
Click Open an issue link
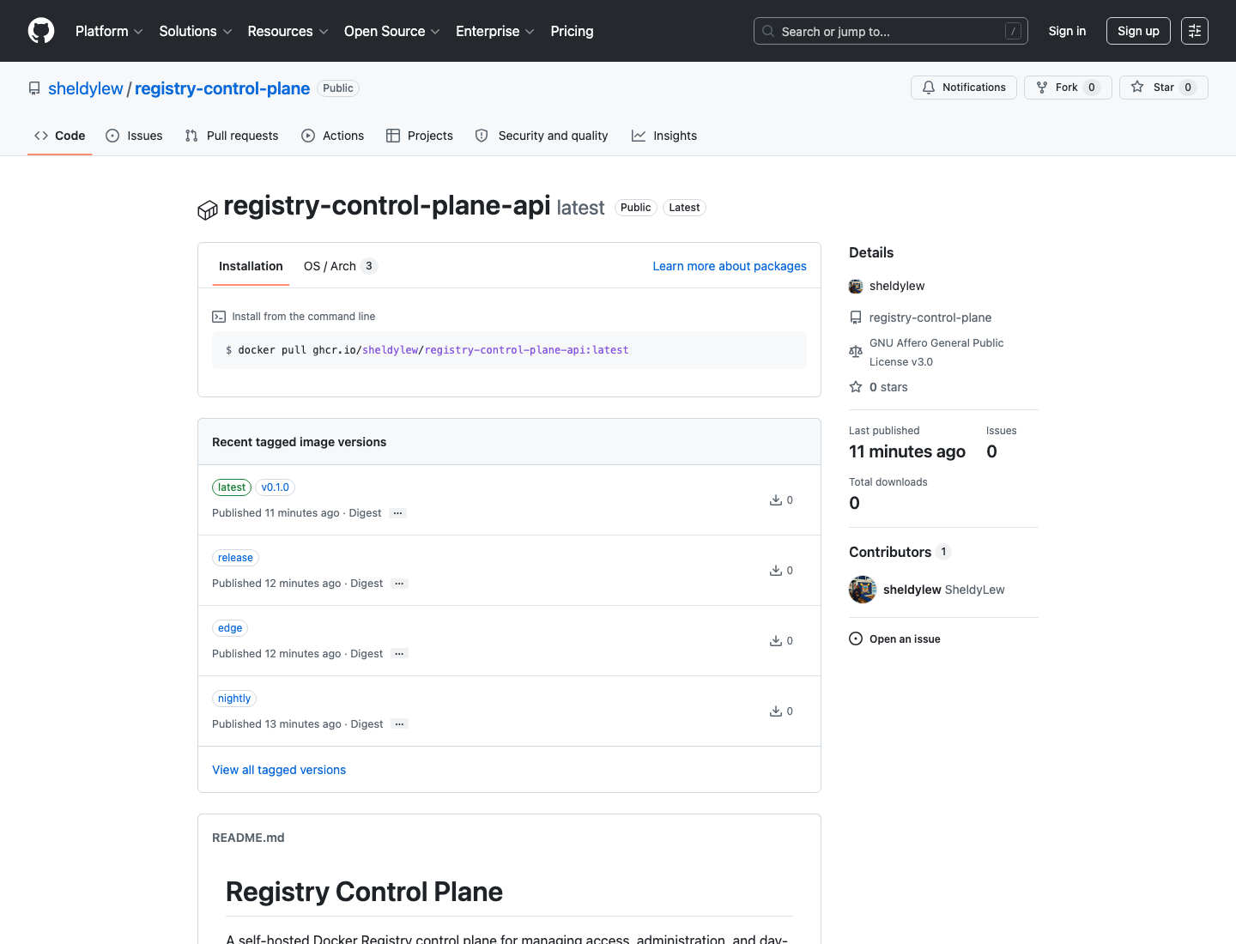click(905, 639)
